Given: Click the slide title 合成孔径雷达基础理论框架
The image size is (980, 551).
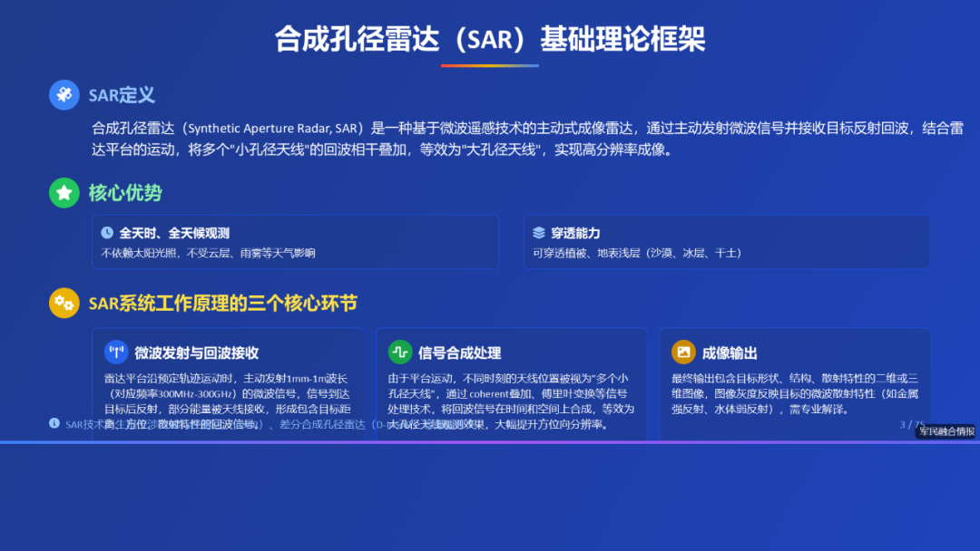Looking at the screenshot, I should 490,40.
